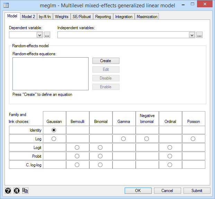
Task: Select Gaussian family with Identity link
Action: coord(54,130)
